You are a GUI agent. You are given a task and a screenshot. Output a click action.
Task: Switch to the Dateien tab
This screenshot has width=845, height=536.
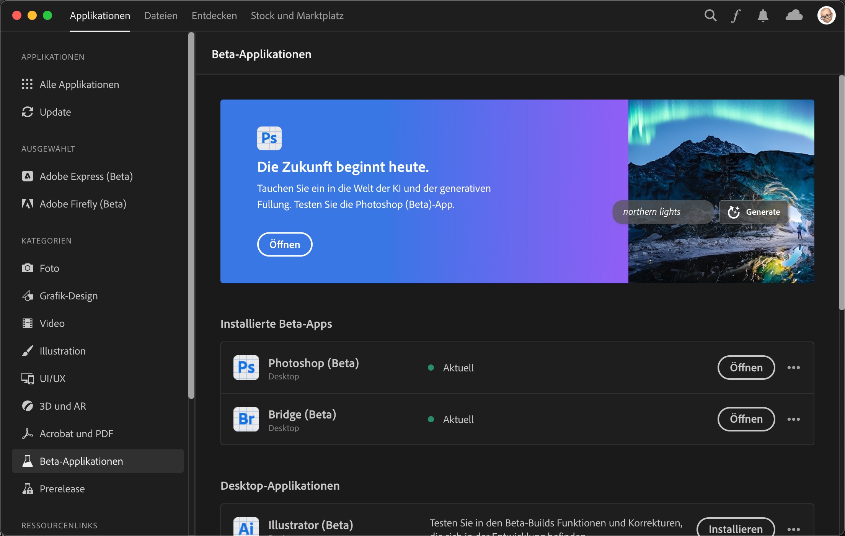pyautogui.click(x=161, y=16)
